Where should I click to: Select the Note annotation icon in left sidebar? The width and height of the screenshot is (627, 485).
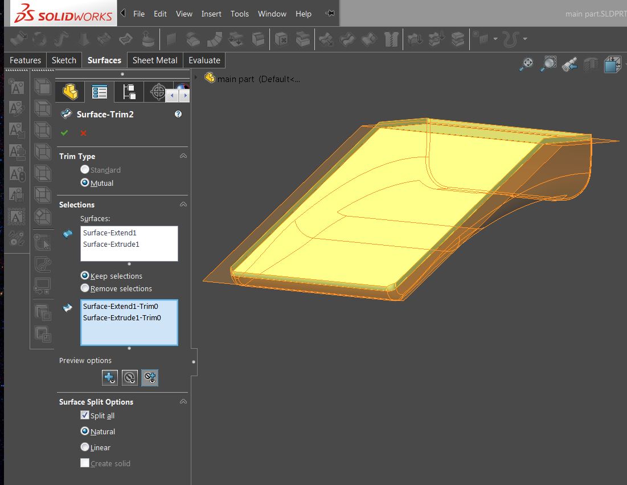(15, 87)
